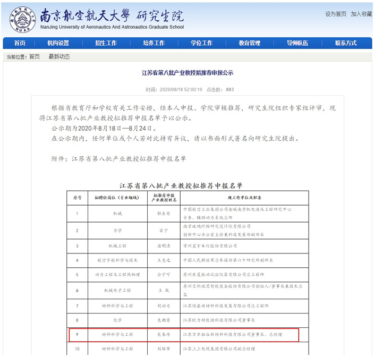The height and width of the screenshot is (356, 374).
Task: Click the 现工作单位及职务 column header
Action: pyautogui.click(x=244, y=198)
